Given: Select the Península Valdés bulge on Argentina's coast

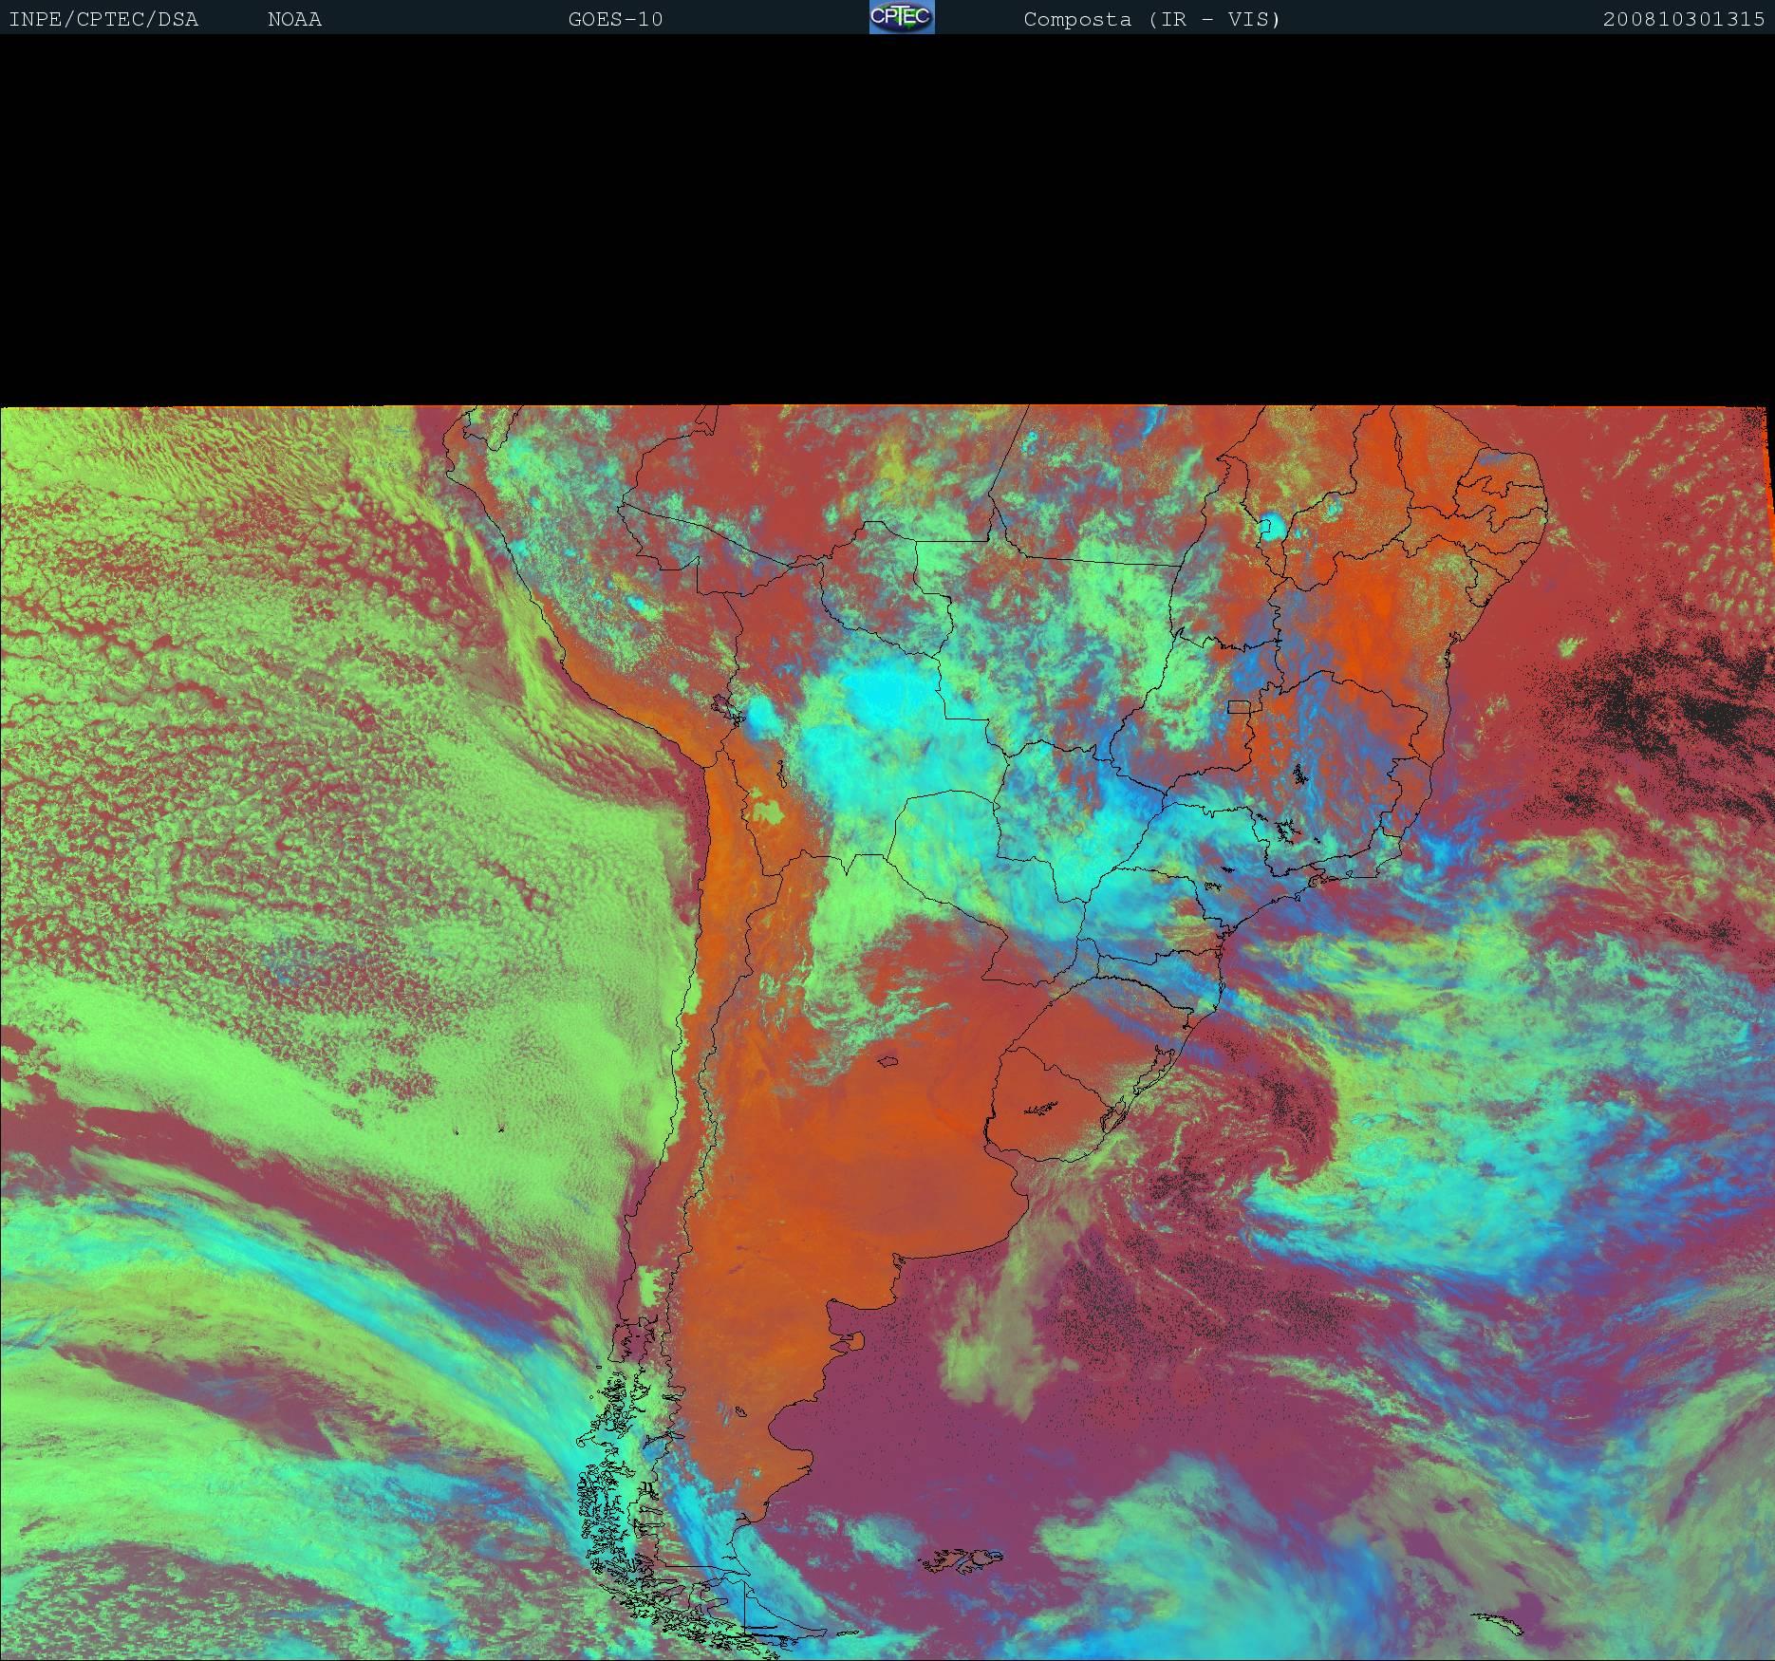Looking at the screenshot, I should pos(857,1340).
